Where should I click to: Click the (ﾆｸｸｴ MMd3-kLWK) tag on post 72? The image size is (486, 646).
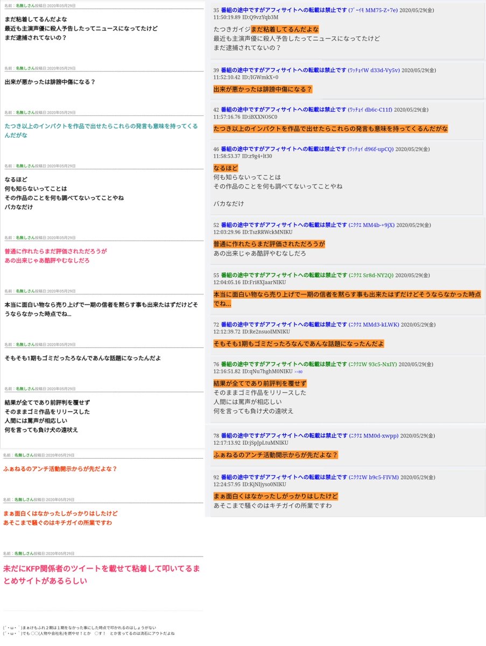373,325
